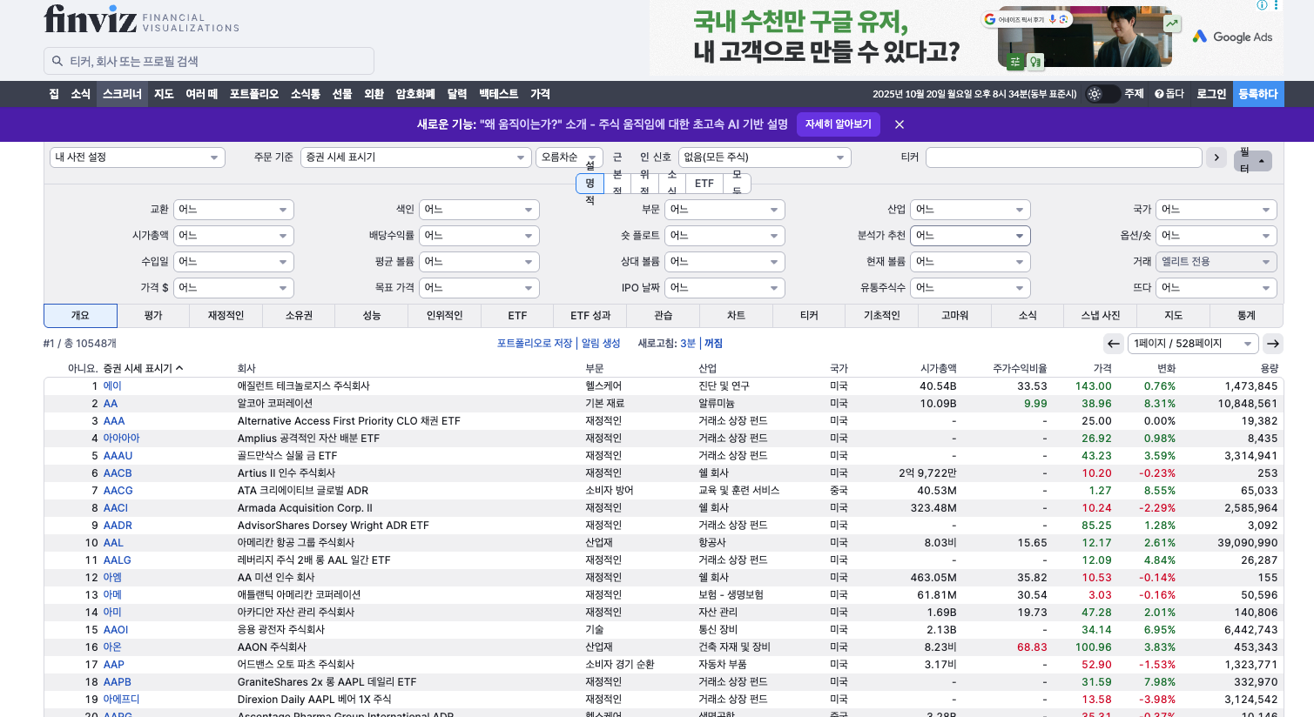Switch to the 차트 view tab
Viewport: 1314px width, 717px height.
point(736,316)
